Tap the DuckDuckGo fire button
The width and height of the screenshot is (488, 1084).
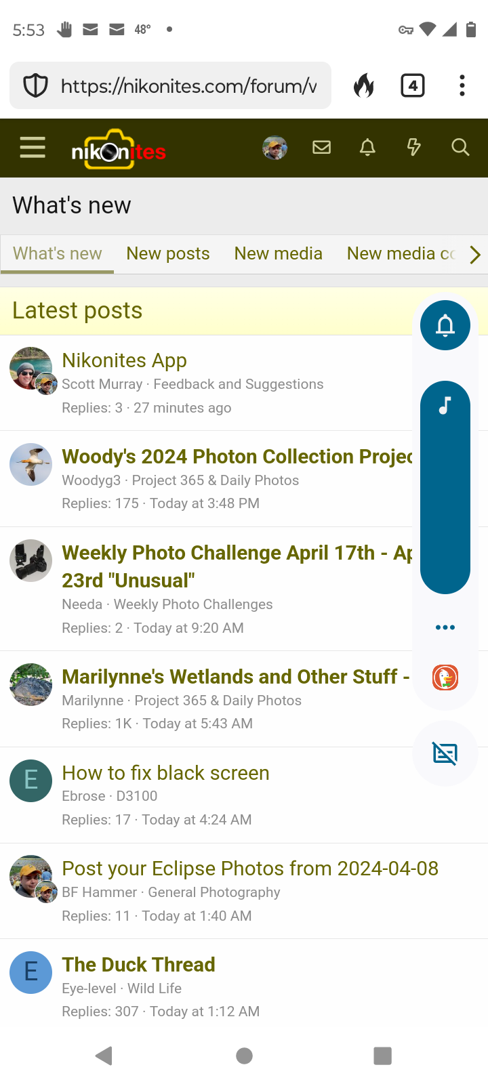tap(364, 86)
